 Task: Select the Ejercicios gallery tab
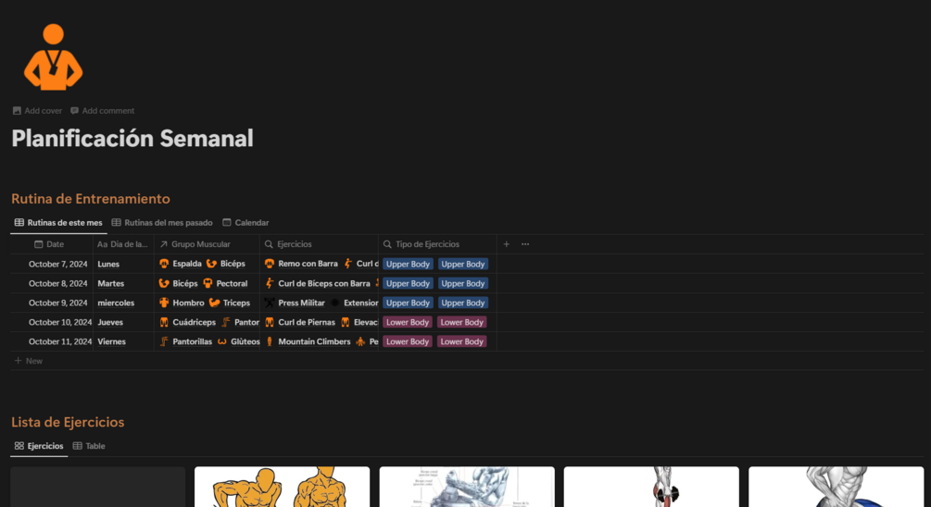(39, 446)
